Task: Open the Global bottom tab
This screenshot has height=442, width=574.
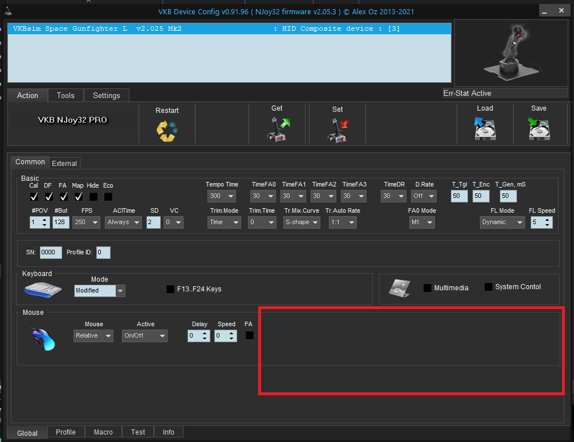Action: point(27,433)
